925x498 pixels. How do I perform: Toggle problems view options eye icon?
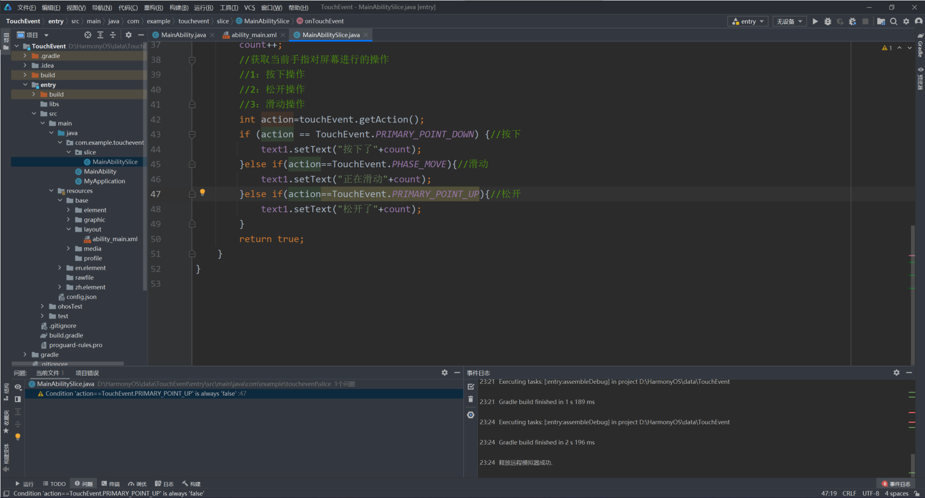pos(18,387)
